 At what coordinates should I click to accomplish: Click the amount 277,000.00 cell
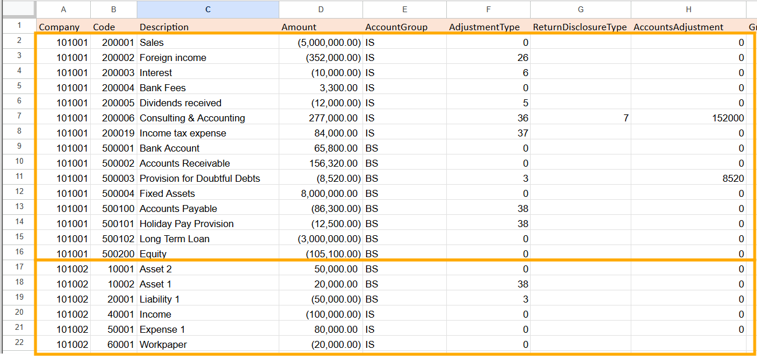321,118
